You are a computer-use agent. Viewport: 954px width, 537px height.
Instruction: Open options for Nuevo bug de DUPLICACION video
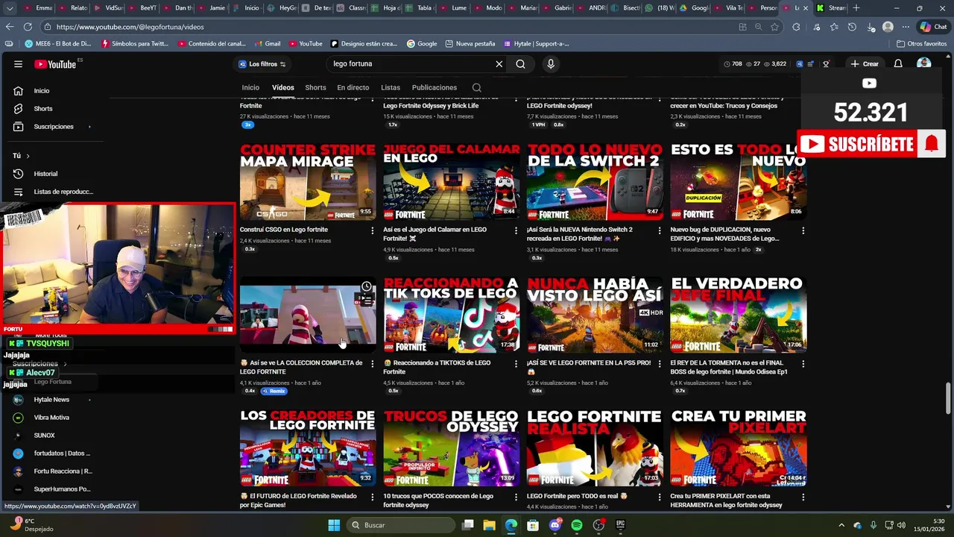point(803,230)
